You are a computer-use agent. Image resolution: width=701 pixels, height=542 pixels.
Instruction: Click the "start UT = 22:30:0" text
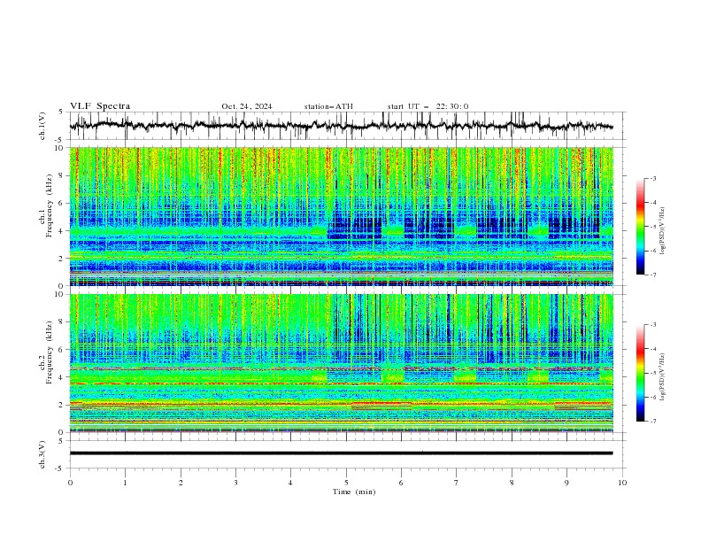pos(428,106)
